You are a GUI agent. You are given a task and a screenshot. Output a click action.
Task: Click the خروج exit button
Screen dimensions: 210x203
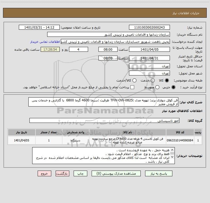pyautogui.click(x=44, y=174)
